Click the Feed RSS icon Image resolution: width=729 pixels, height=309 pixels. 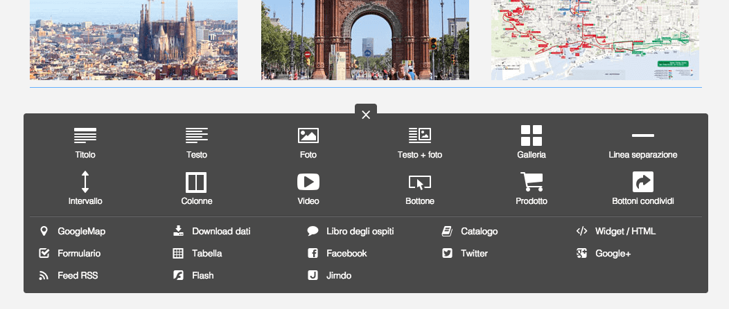coord(44,276)
